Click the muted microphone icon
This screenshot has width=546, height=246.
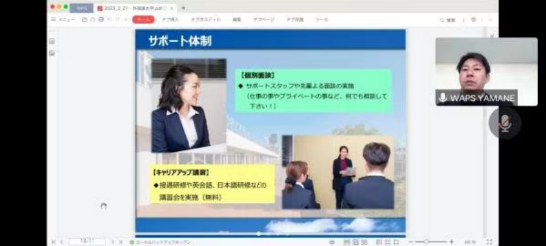tap(505, 123)
